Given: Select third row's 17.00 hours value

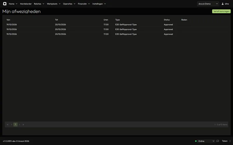Looking at the screenshot, I should (106, 34).
